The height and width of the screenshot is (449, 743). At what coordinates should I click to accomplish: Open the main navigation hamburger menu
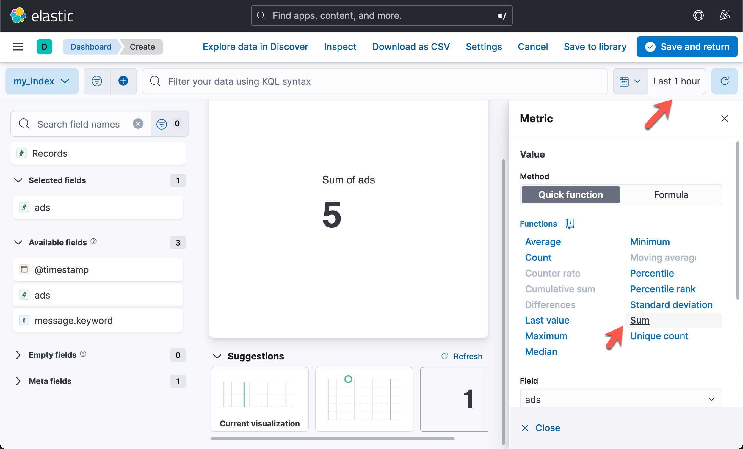[18, 46]
